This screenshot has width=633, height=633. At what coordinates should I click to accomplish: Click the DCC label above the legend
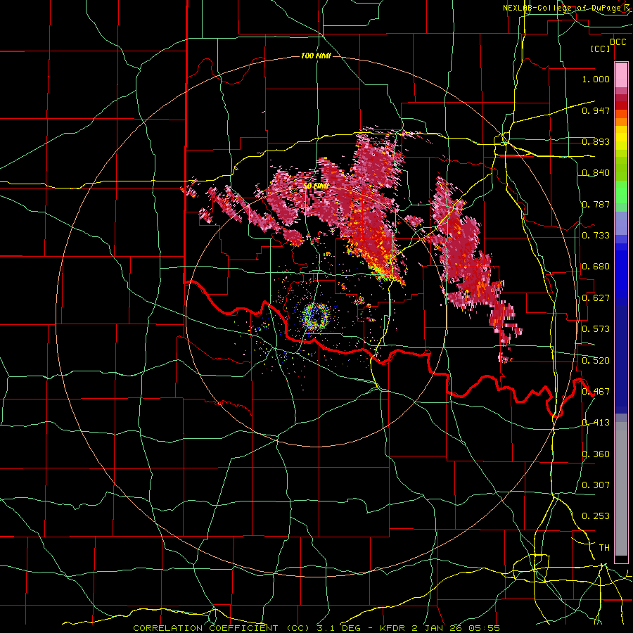tap(618, 42)
